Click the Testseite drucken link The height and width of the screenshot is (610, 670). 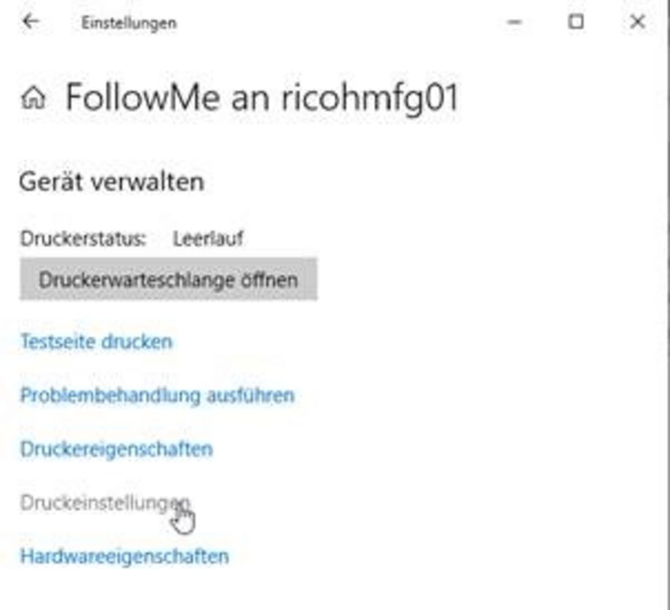(x=96, y=342)
